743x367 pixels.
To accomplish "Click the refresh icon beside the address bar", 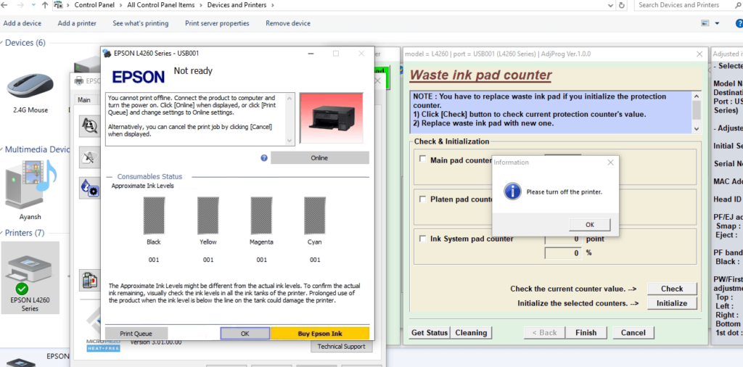I will (x=622, y=5).
